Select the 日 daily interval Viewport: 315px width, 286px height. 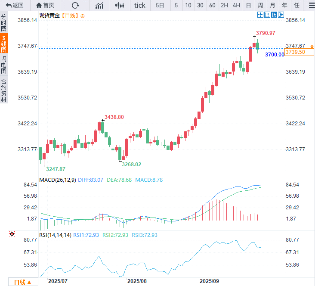pyautogui.click(x=248, y=5)
